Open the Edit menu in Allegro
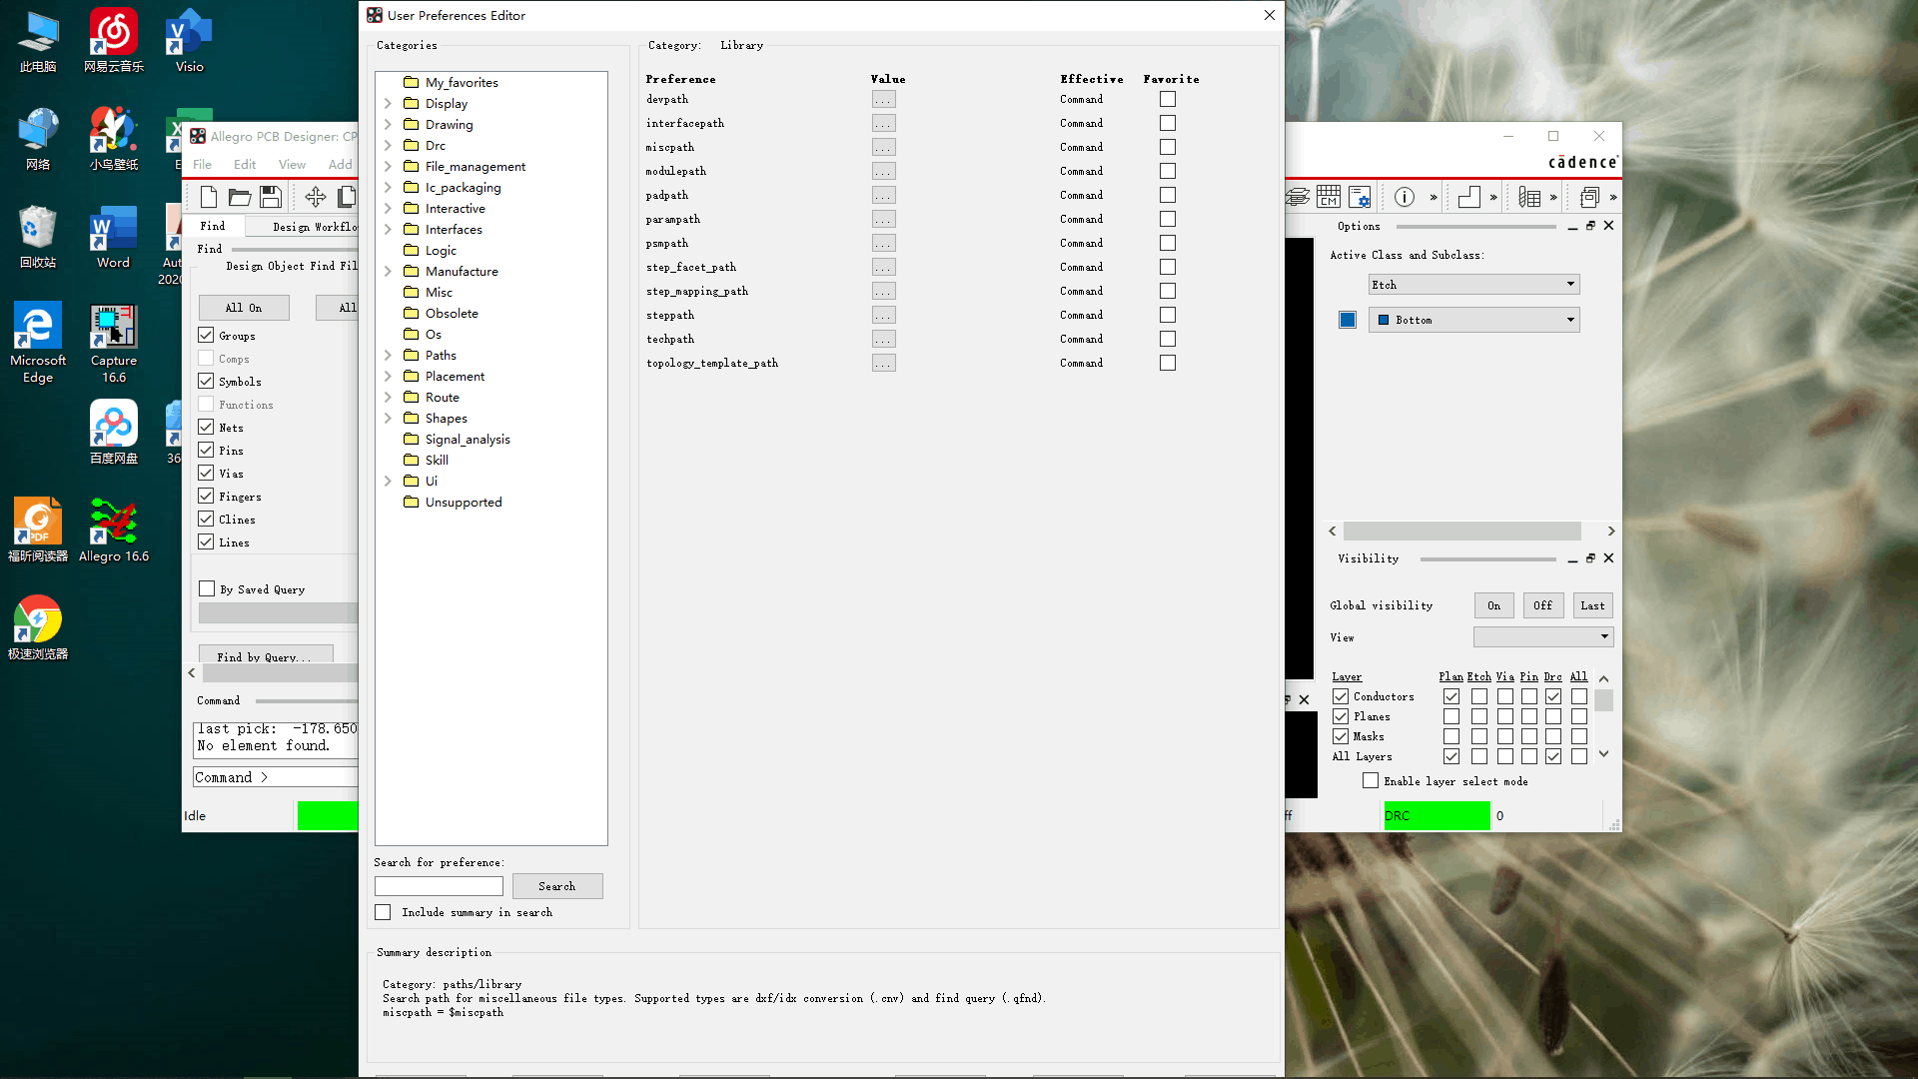 (x=245, y=164)
